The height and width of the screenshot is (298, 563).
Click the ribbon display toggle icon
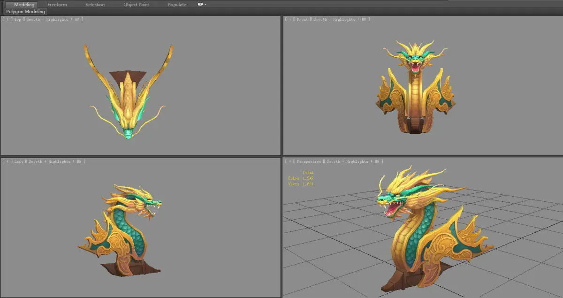pos(200,4)
